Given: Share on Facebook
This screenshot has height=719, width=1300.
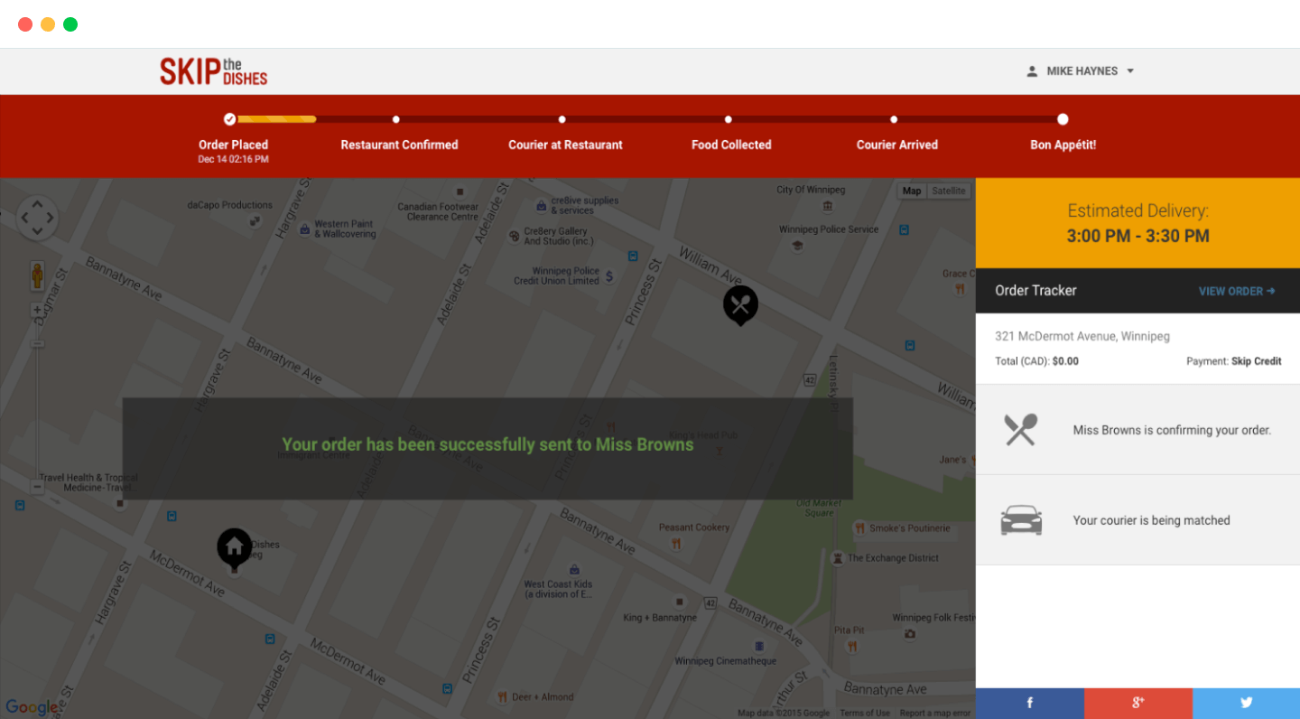Looking at the screenshot, I should (1030, 703).
